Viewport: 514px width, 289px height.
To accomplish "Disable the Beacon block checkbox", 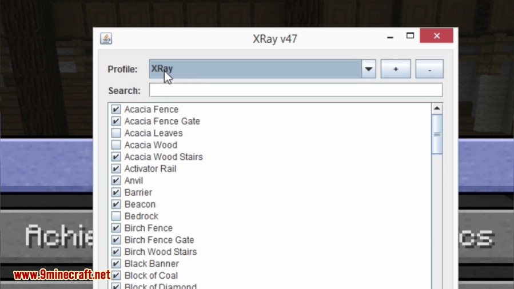I will pos(116,204).
